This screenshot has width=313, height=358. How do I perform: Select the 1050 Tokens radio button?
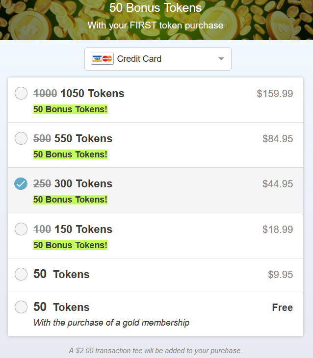[x=21, y=93]
